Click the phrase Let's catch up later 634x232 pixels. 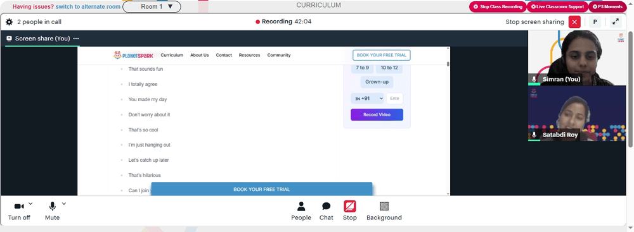point(148,160)
